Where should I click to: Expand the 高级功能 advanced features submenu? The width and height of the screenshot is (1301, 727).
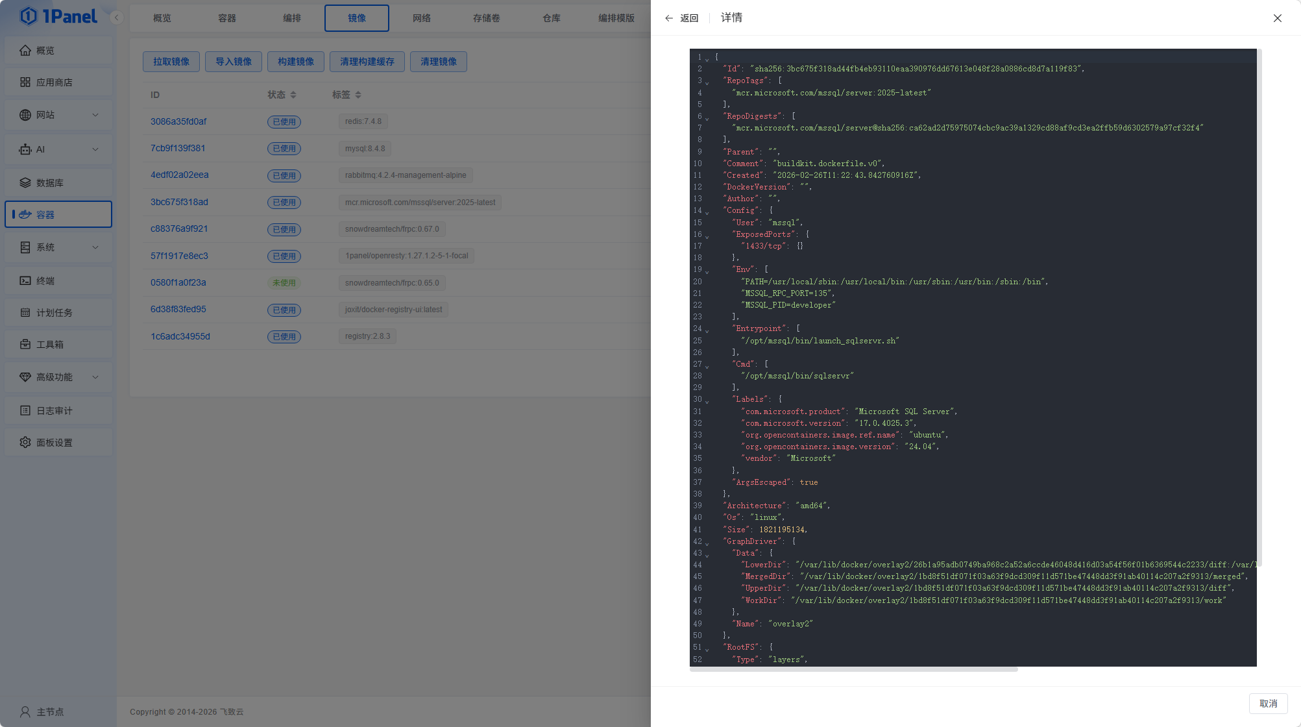95,376
